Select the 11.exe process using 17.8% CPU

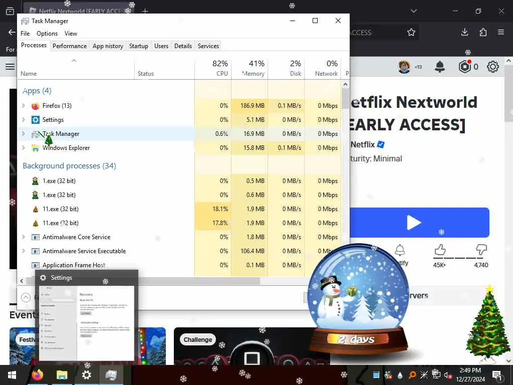[106, 223]
